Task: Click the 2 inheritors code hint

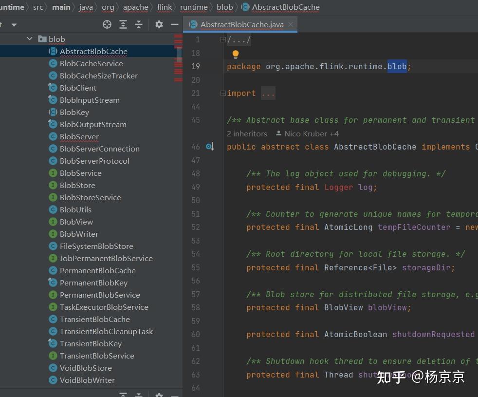Action: [x=247, y=133]
